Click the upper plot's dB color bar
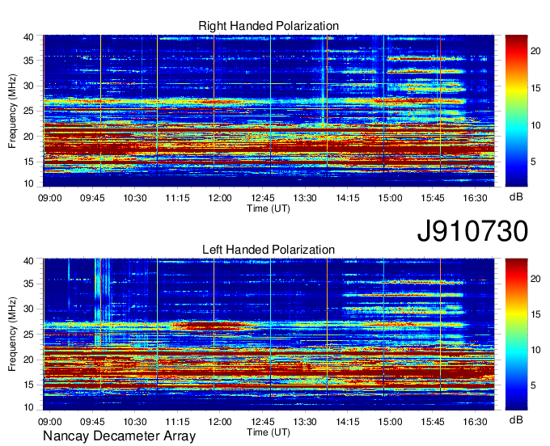Viewport: 550px width, 446px height. [516, 111]
